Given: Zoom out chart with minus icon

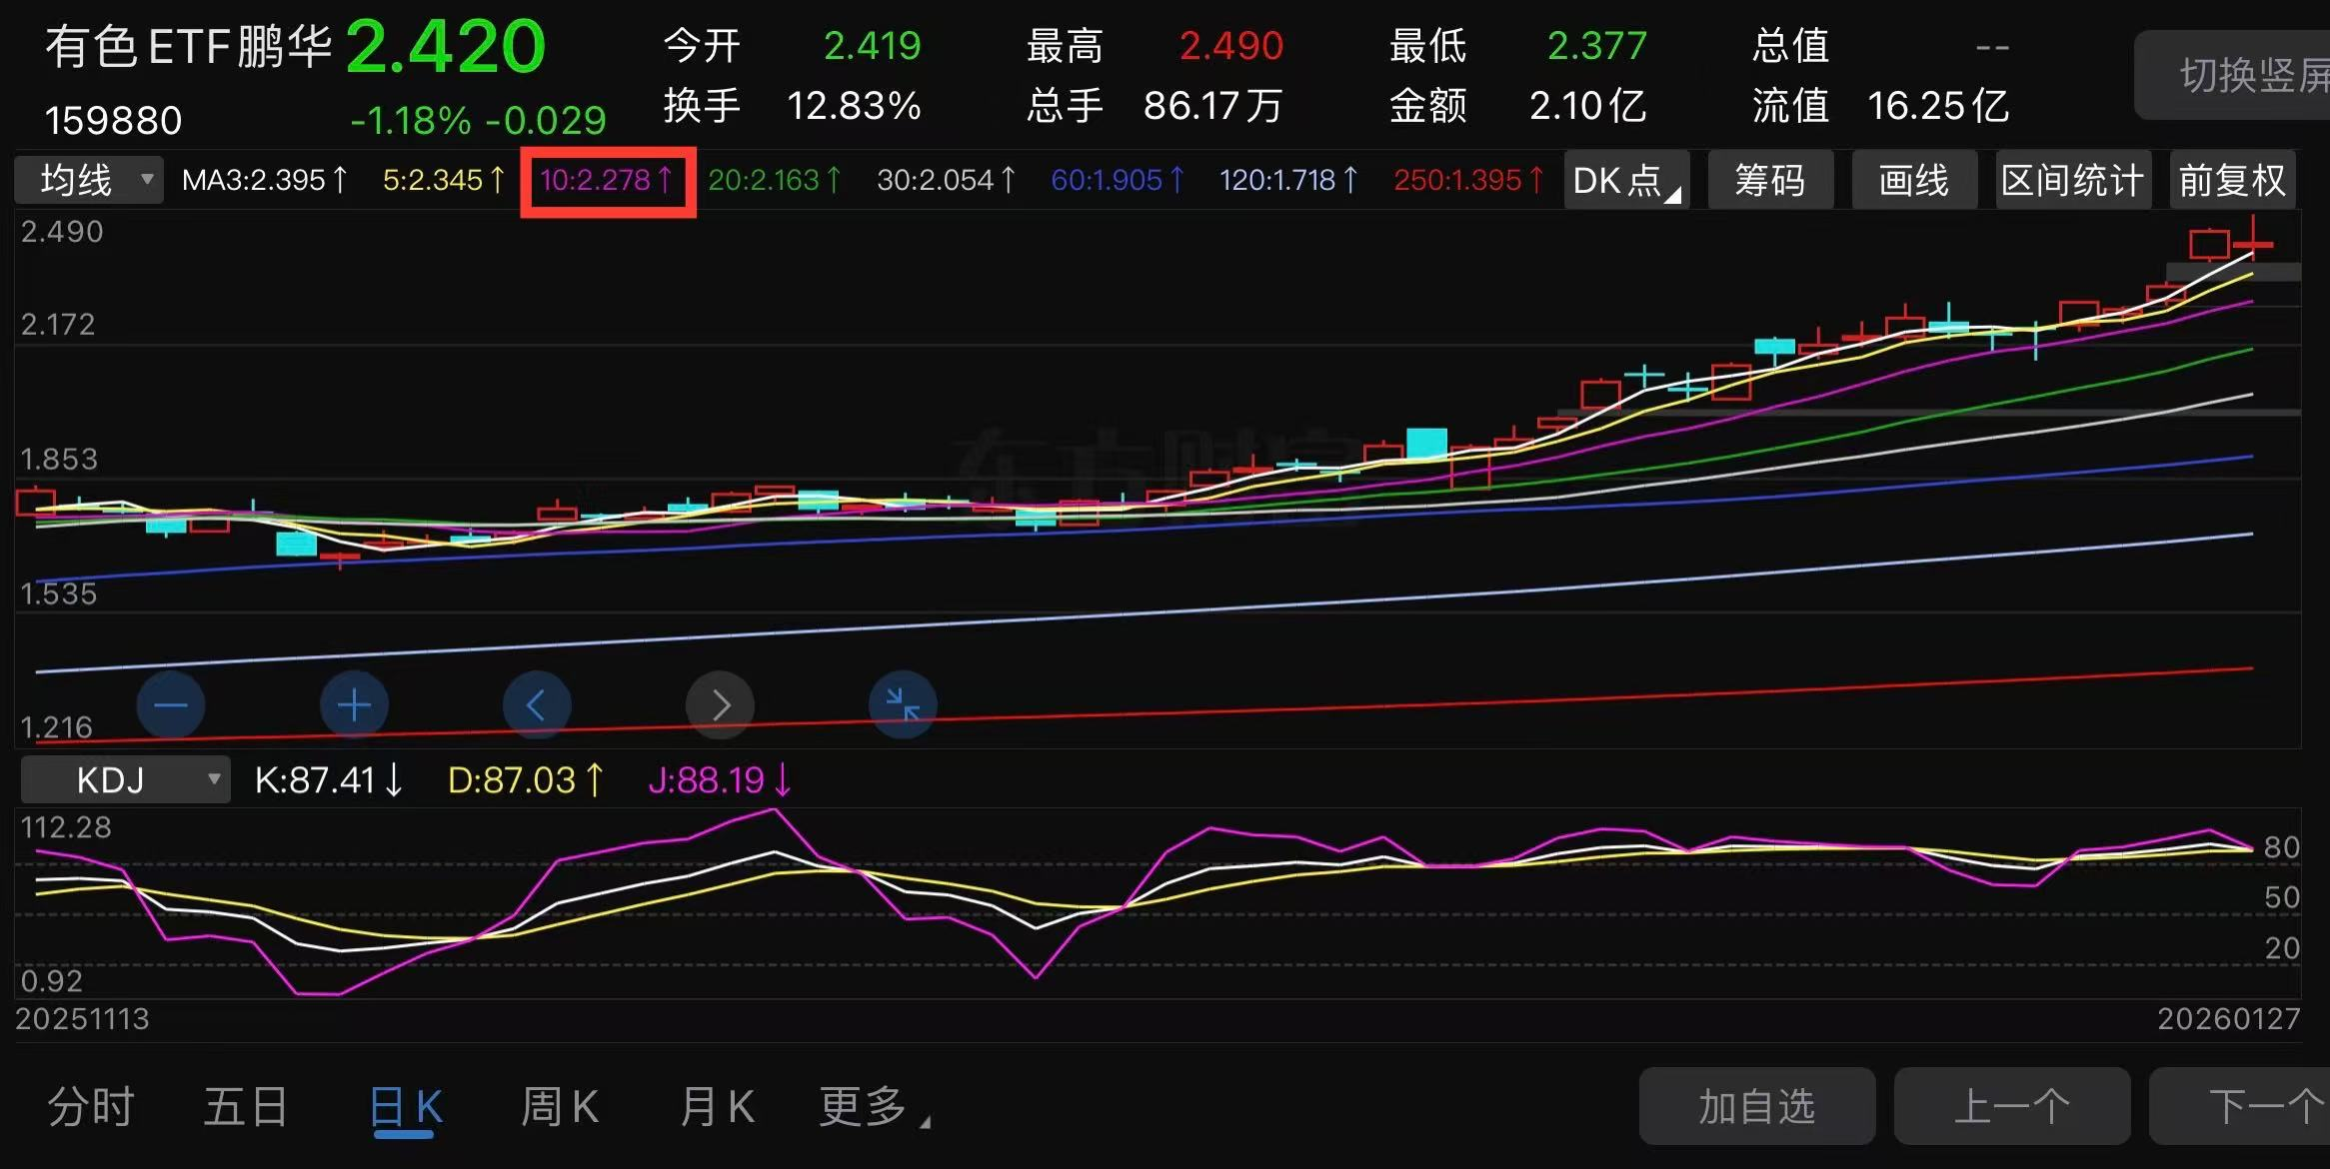Looking at the screenshot, I should click(171, 705).
